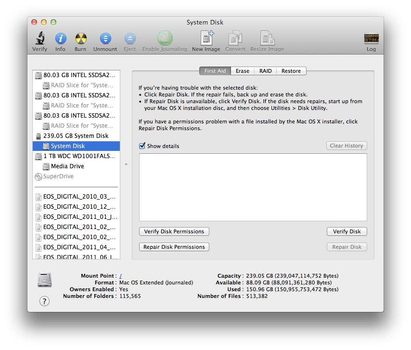
Task: Select the first RAID Slice for "Syste…" entry
Action: coord(76,85)
